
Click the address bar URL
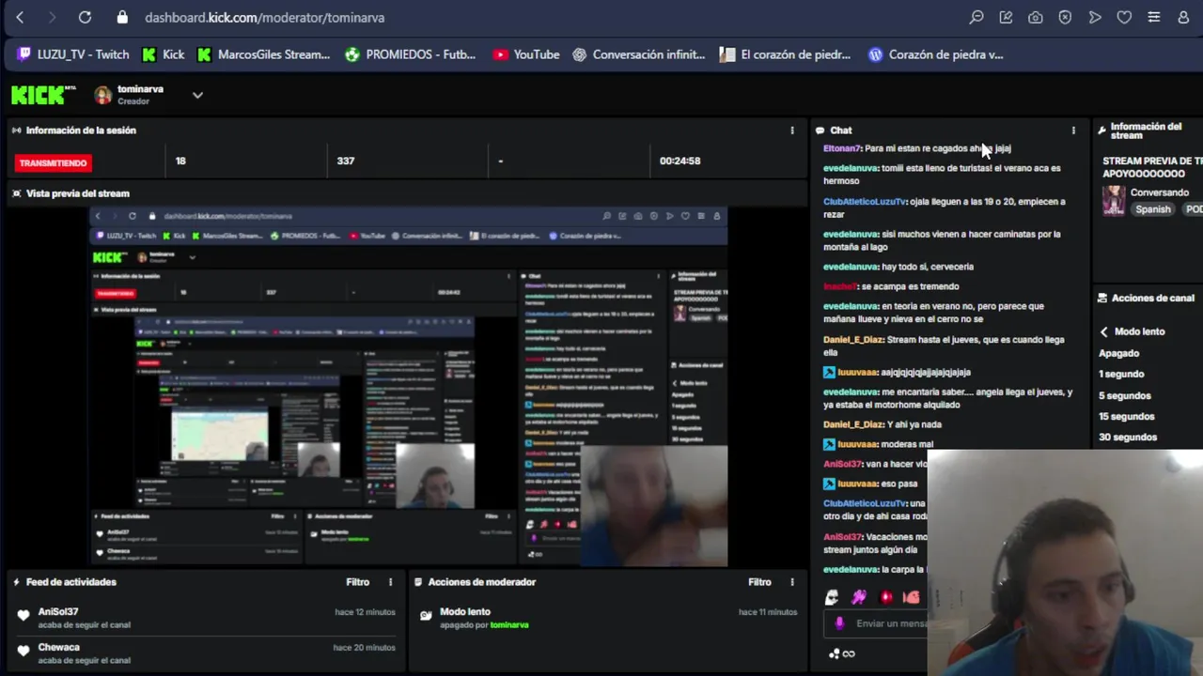pos(265,17)
